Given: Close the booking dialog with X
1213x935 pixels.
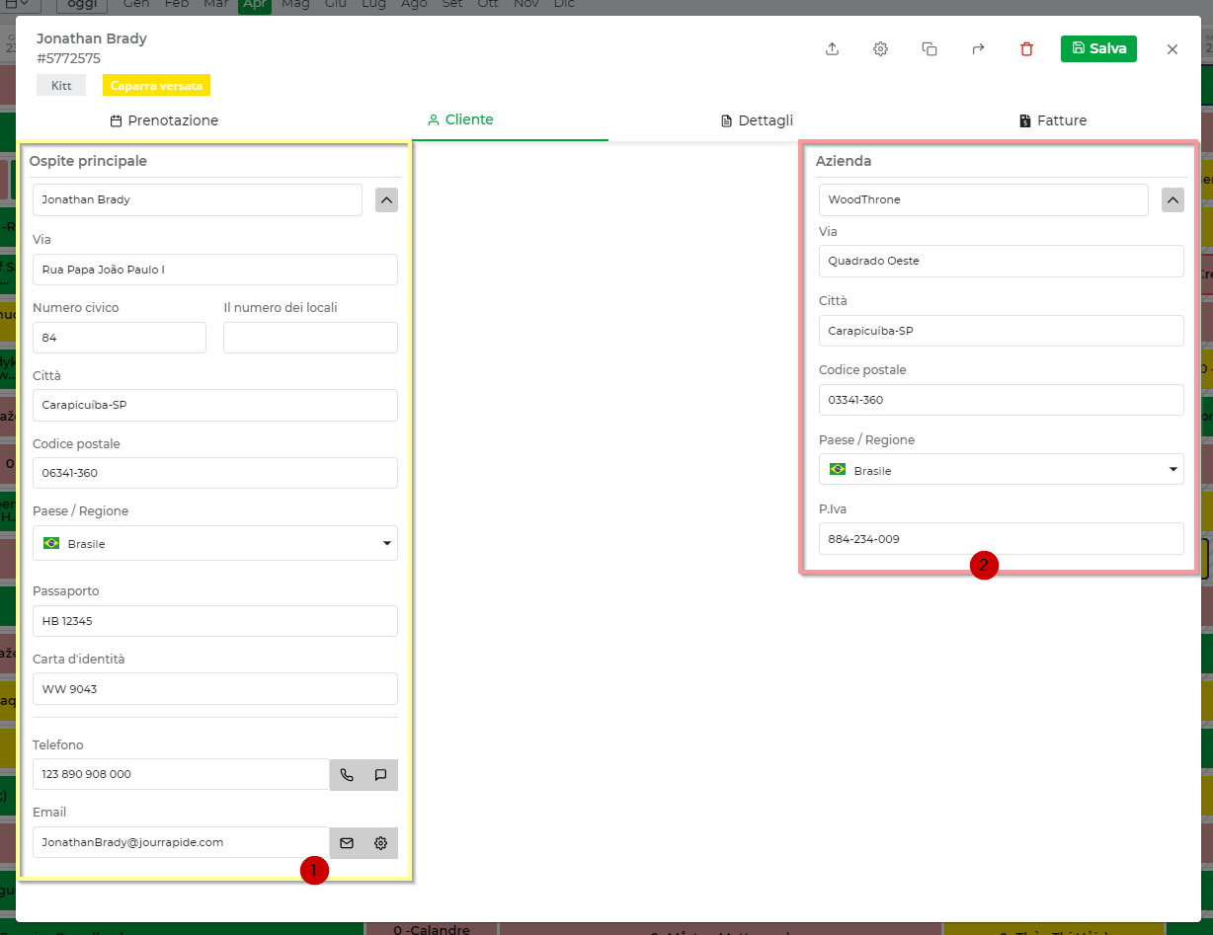Looking at the screenshot, I should point(1173,49).
